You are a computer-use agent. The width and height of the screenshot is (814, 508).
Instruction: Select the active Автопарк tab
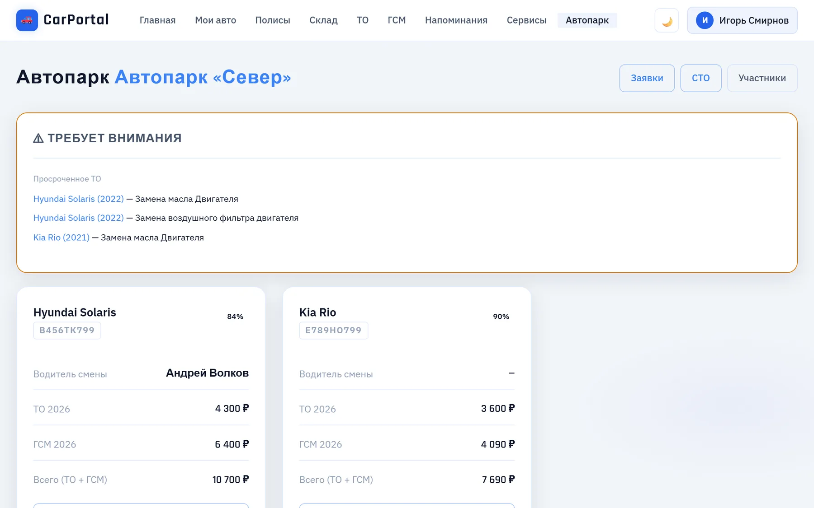click(x=587, y=20)
